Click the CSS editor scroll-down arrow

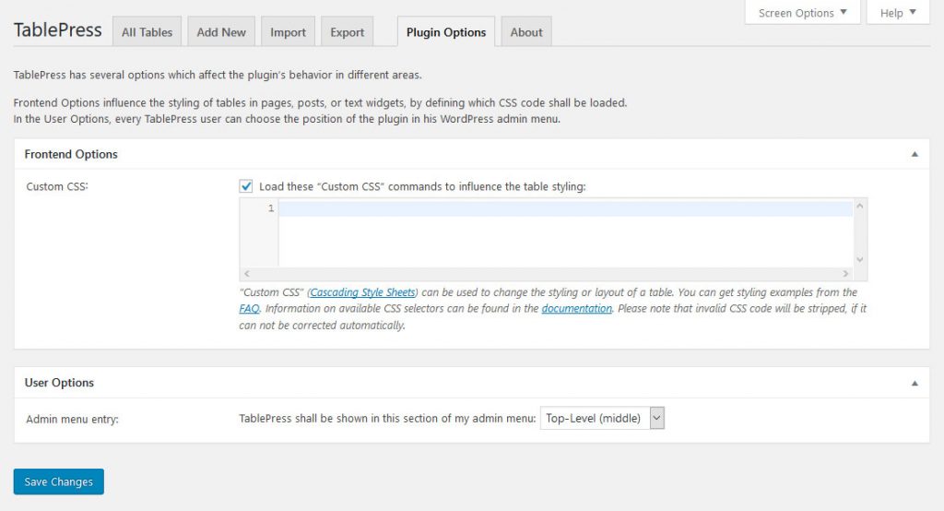coord(859,260)
